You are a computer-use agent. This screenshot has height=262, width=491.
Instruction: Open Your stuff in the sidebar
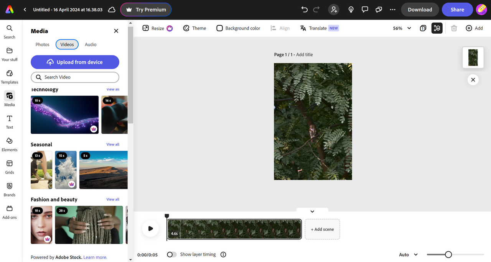(x=10, y=54)
